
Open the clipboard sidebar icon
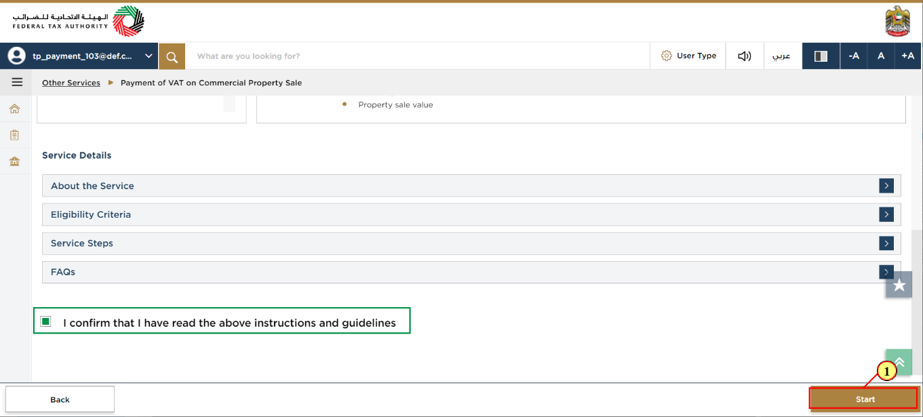click(14, 135)
